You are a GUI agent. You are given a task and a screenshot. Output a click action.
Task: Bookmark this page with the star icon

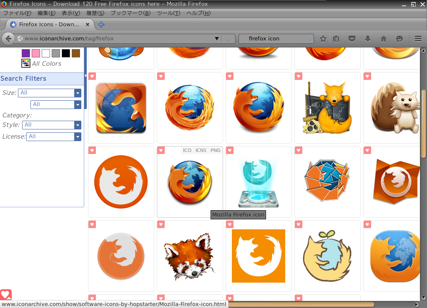click(x=323, y=39)
